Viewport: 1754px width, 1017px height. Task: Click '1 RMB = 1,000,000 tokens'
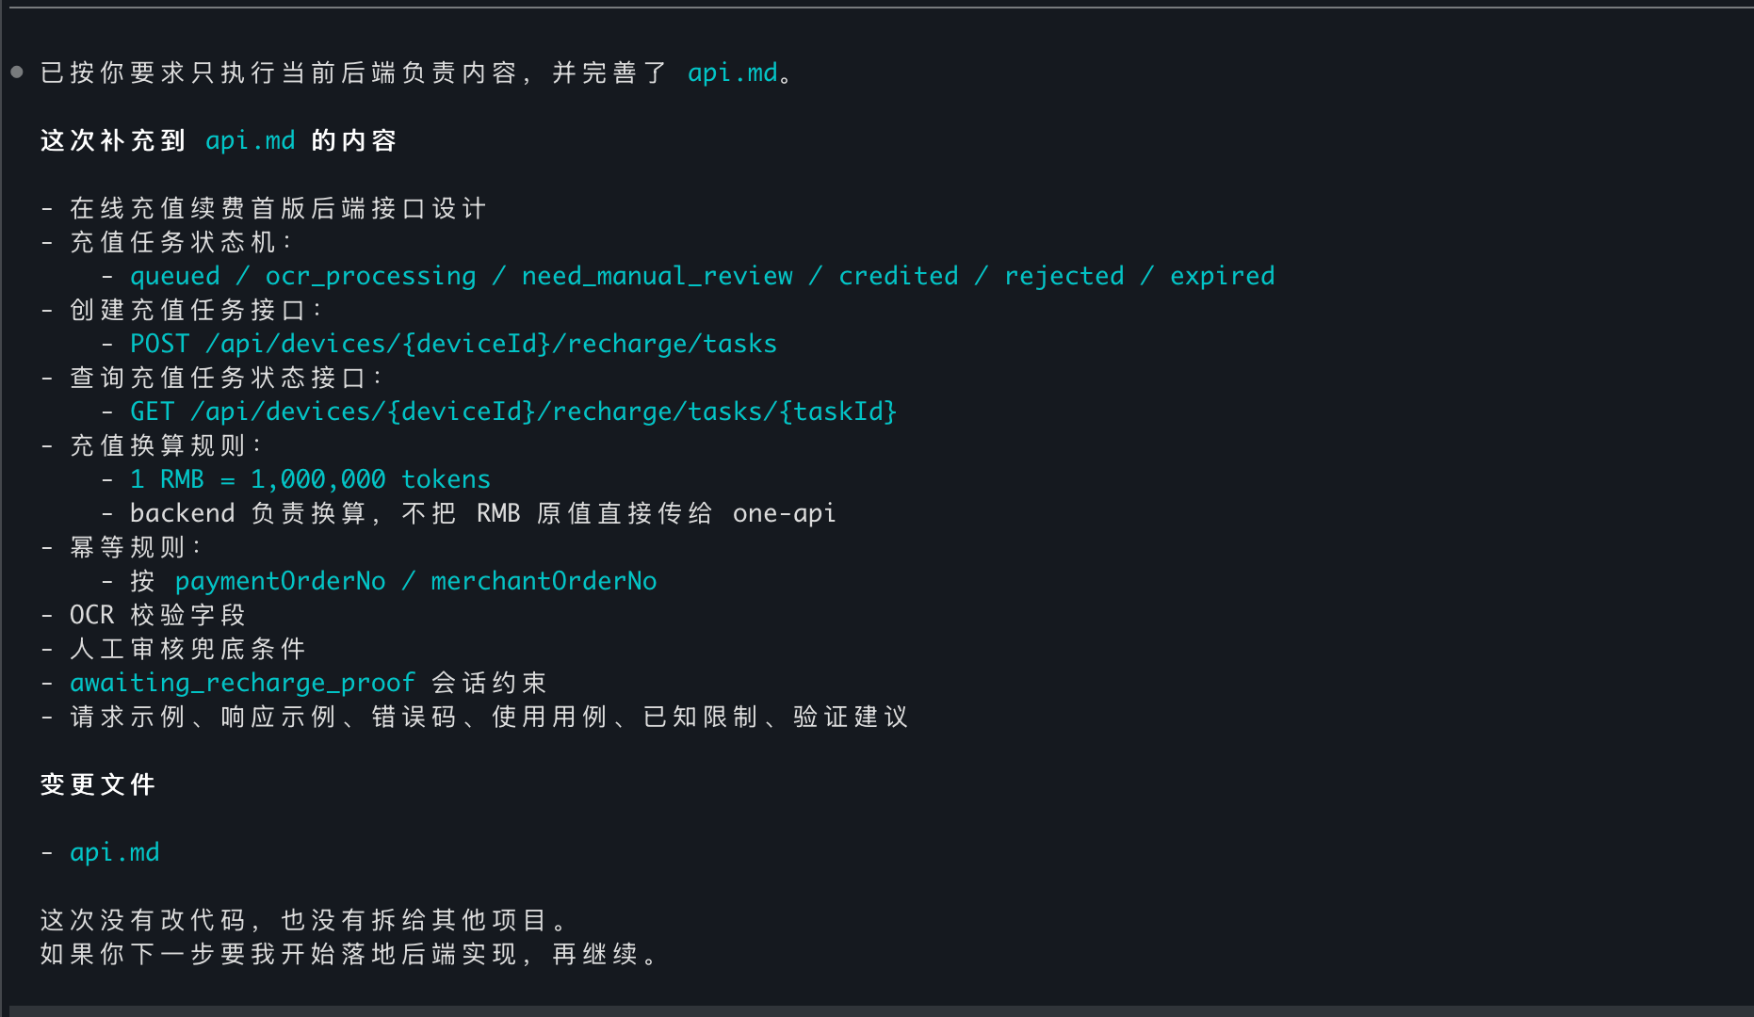pyautogui.click(x=311, y=479)
